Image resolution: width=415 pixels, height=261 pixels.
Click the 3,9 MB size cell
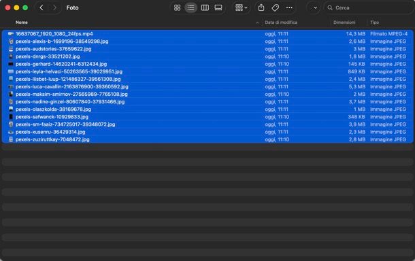[x=357, y=124]
